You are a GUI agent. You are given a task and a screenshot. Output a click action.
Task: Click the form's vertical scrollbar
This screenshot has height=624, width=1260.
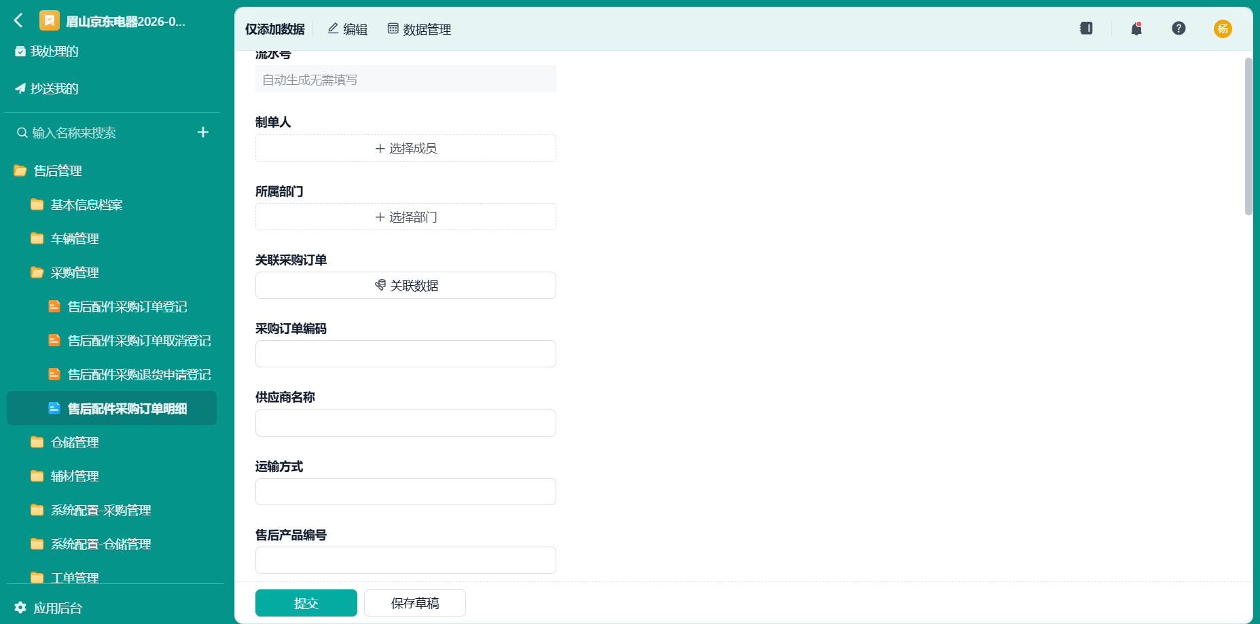coord(1248,136)
